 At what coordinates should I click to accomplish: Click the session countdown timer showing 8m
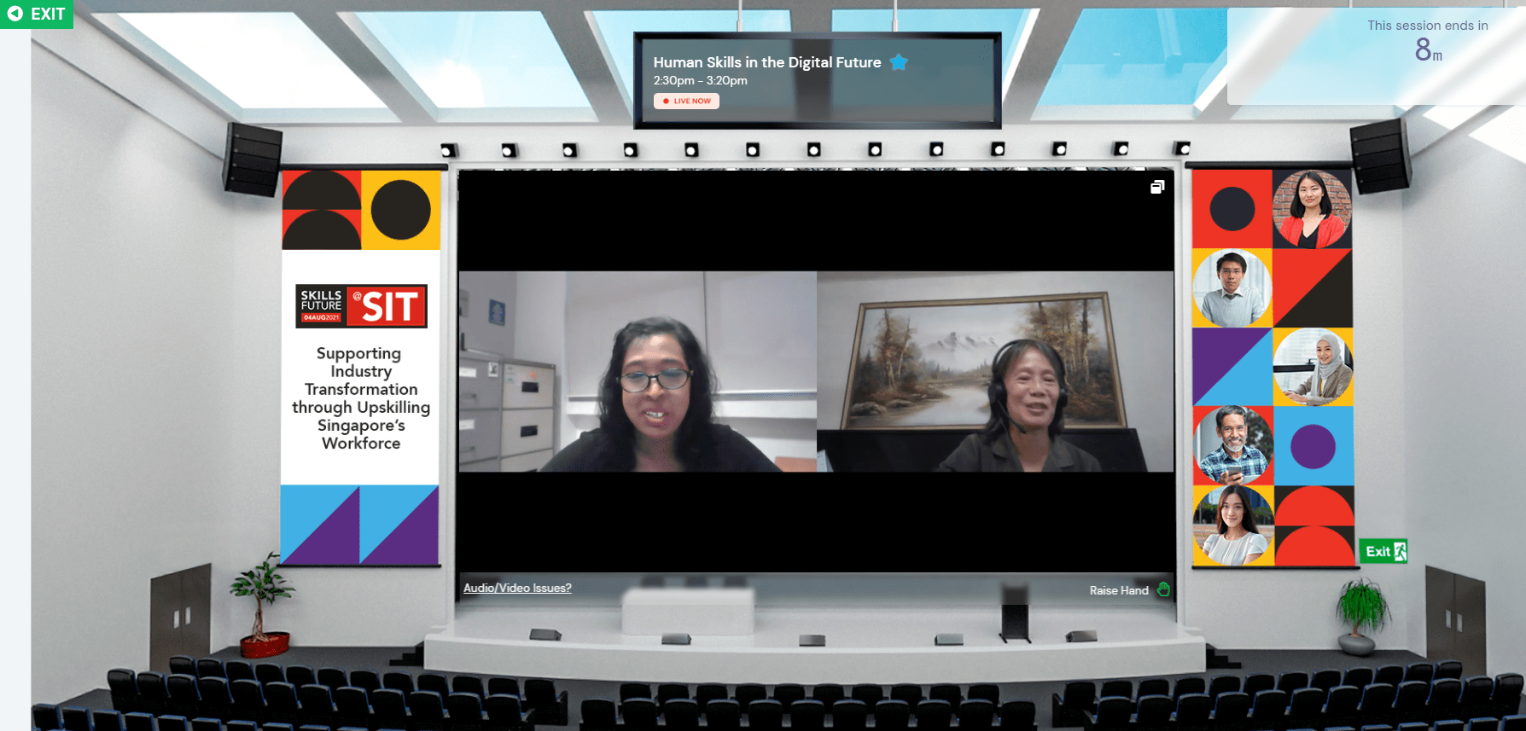(1427, 50)
